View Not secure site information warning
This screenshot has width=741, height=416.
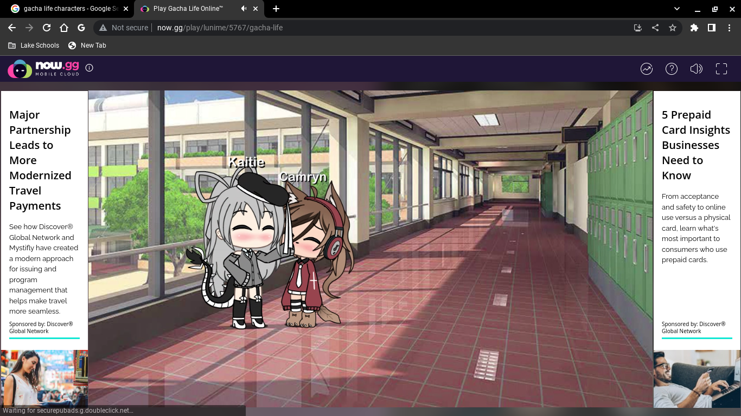[x=124, y=28]
